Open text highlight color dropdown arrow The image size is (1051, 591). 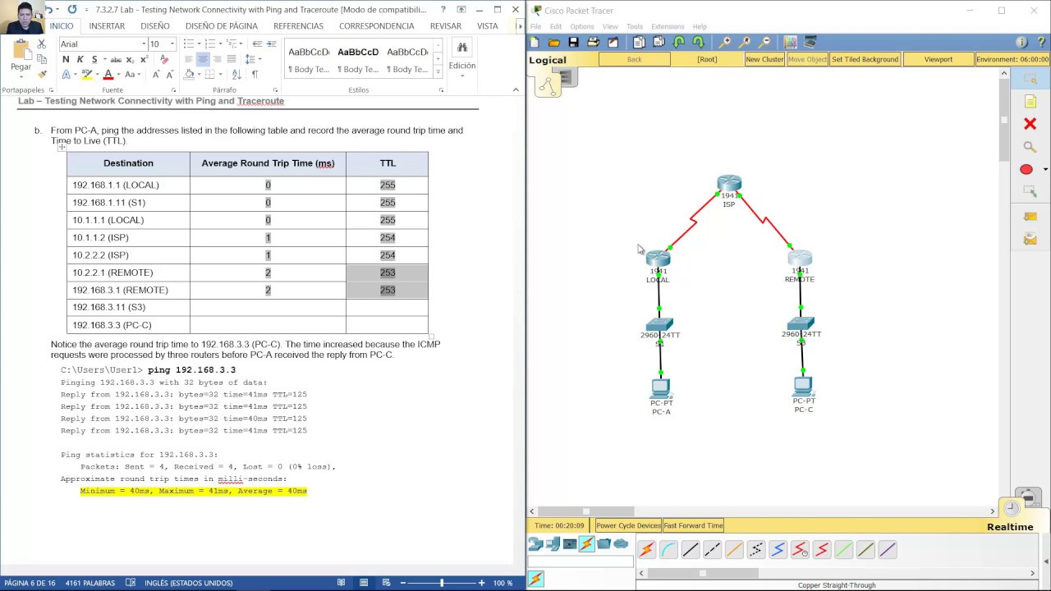click(x=97, y=75)
